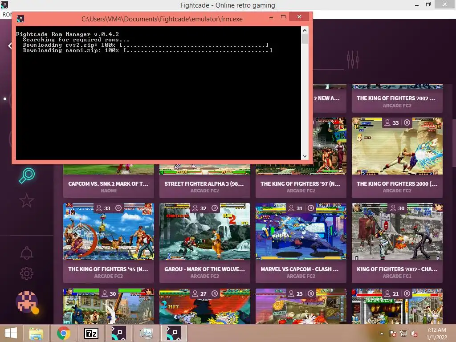Image resolution: width=456 pixels, height=342 pixels.
Task: Open 7-Zip from taskbar
Action: tap(91, 333)
